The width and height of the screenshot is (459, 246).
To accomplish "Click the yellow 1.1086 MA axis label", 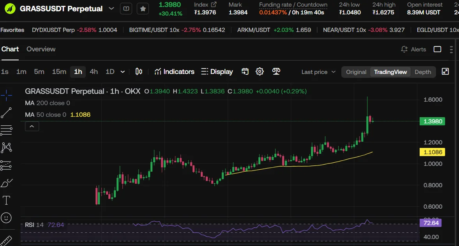I will coord(432,152).
